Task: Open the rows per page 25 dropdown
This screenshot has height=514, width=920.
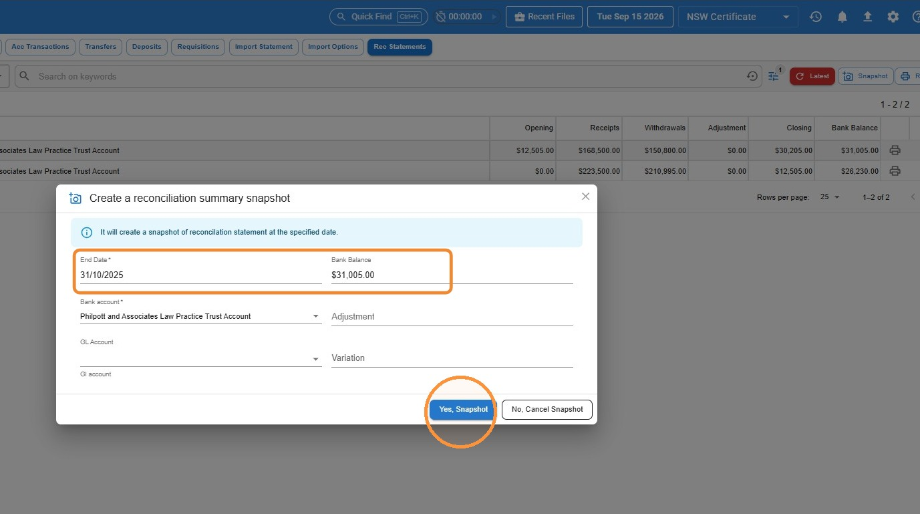Action: tap(830, 197)
